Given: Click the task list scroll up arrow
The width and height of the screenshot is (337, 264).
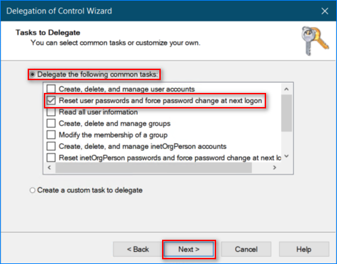Looking at the screenshot, I should [286, 89].
